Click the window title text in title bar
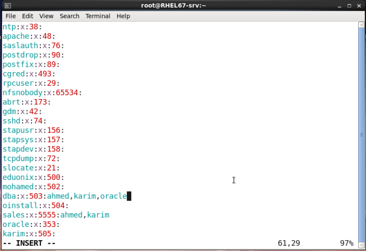 click(x=184, y=5)
